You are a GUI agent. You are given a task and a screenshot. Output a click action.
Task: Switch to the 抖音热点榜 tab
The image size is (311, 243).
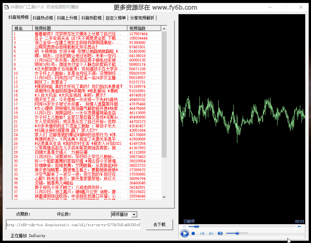click(43, 18)
